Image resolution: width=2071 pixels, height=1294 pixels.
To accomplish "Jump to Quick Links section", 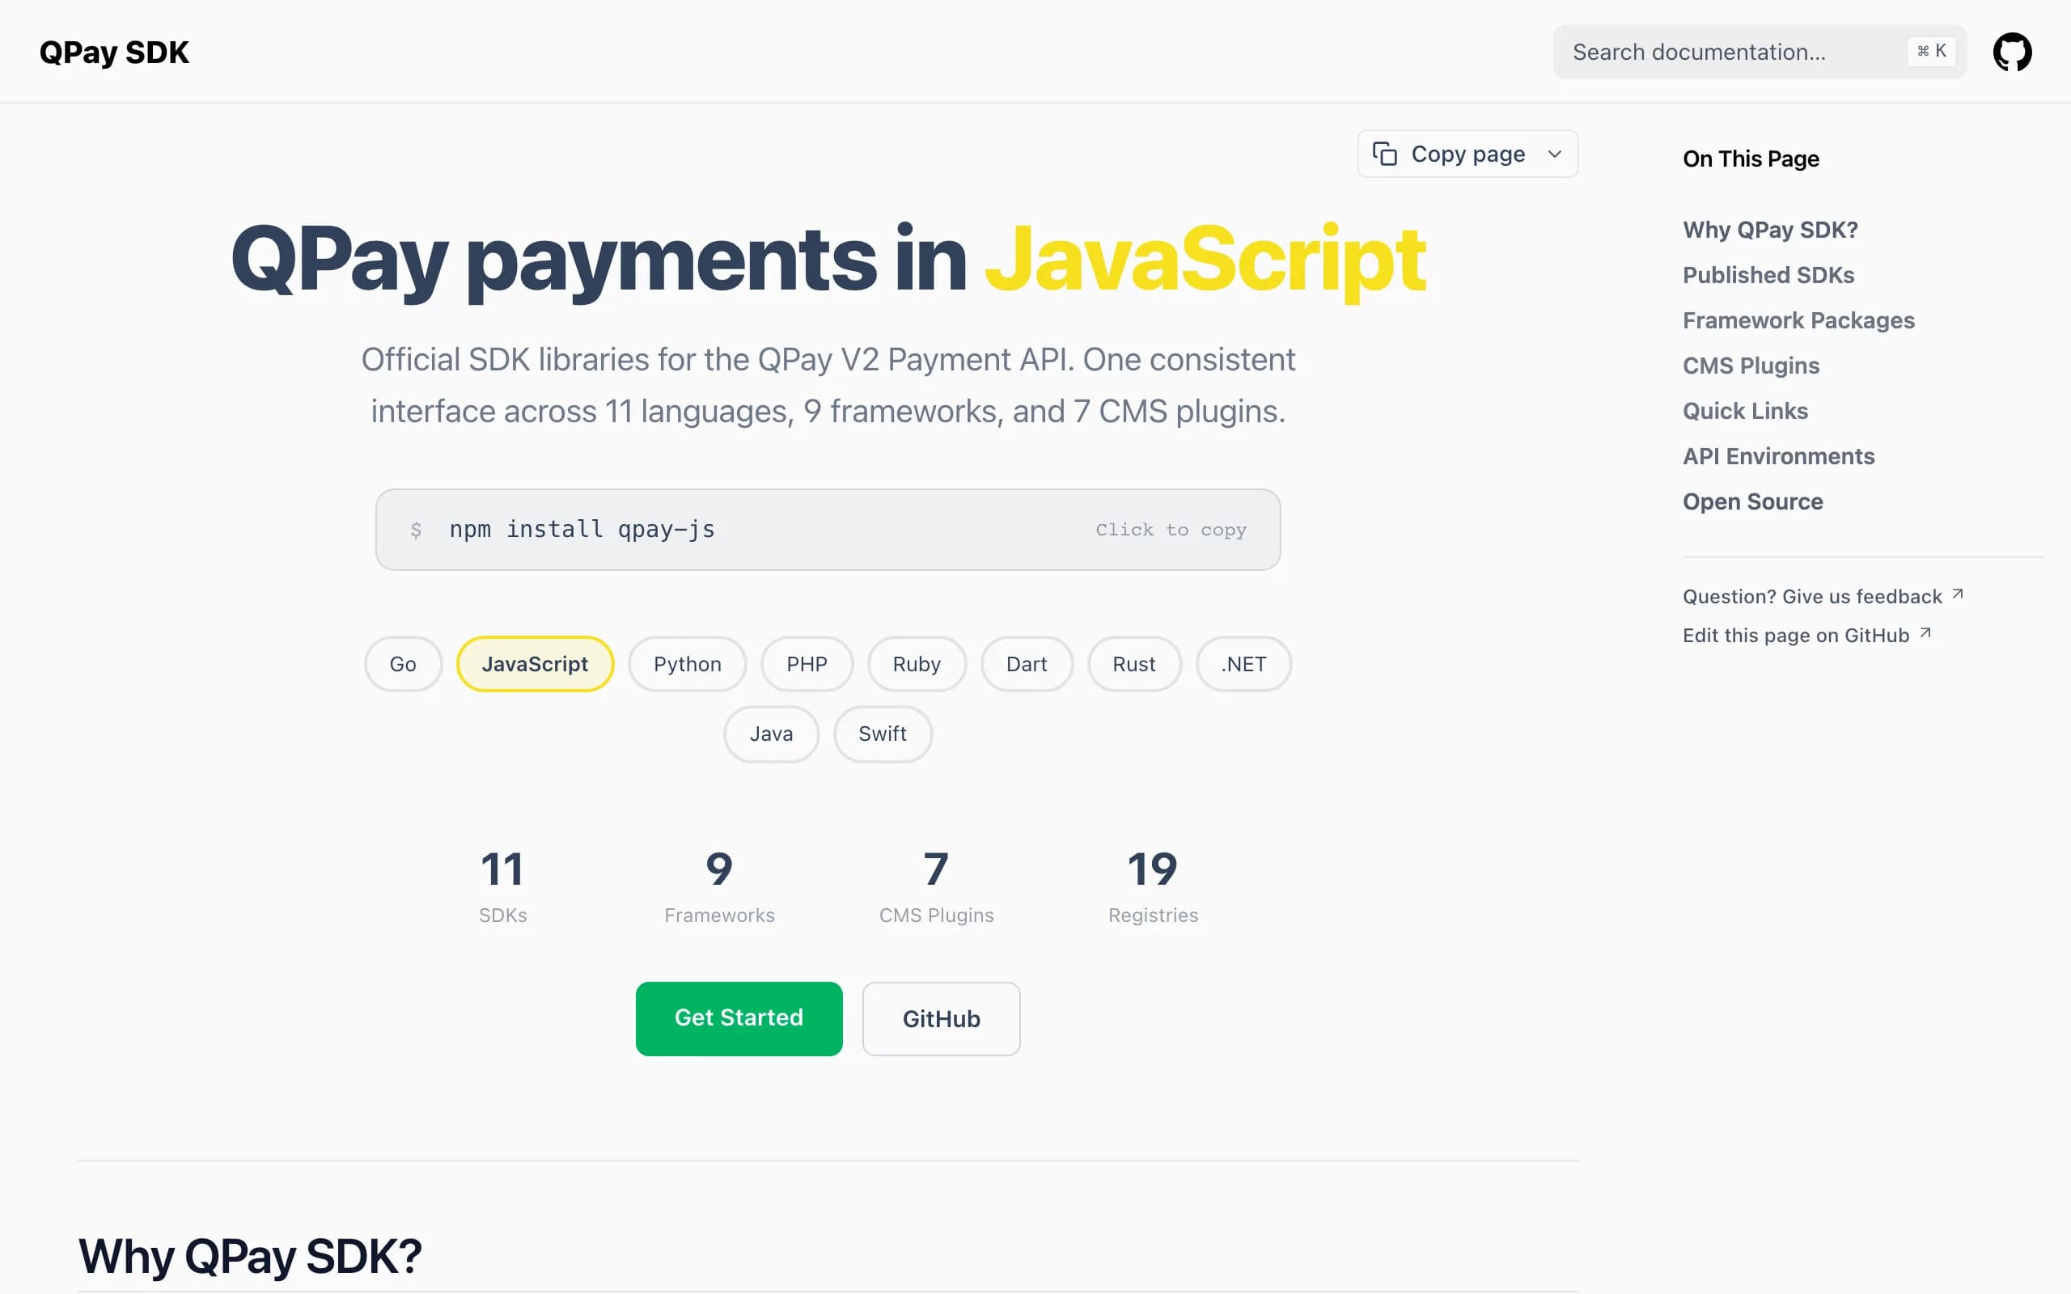I will pyautogui.click(x=1745, y=411).
